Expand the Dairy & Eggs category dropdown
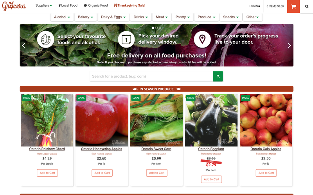Image resolution: width=313 pixels, height=195 pixels. click(x=113, y=17)
